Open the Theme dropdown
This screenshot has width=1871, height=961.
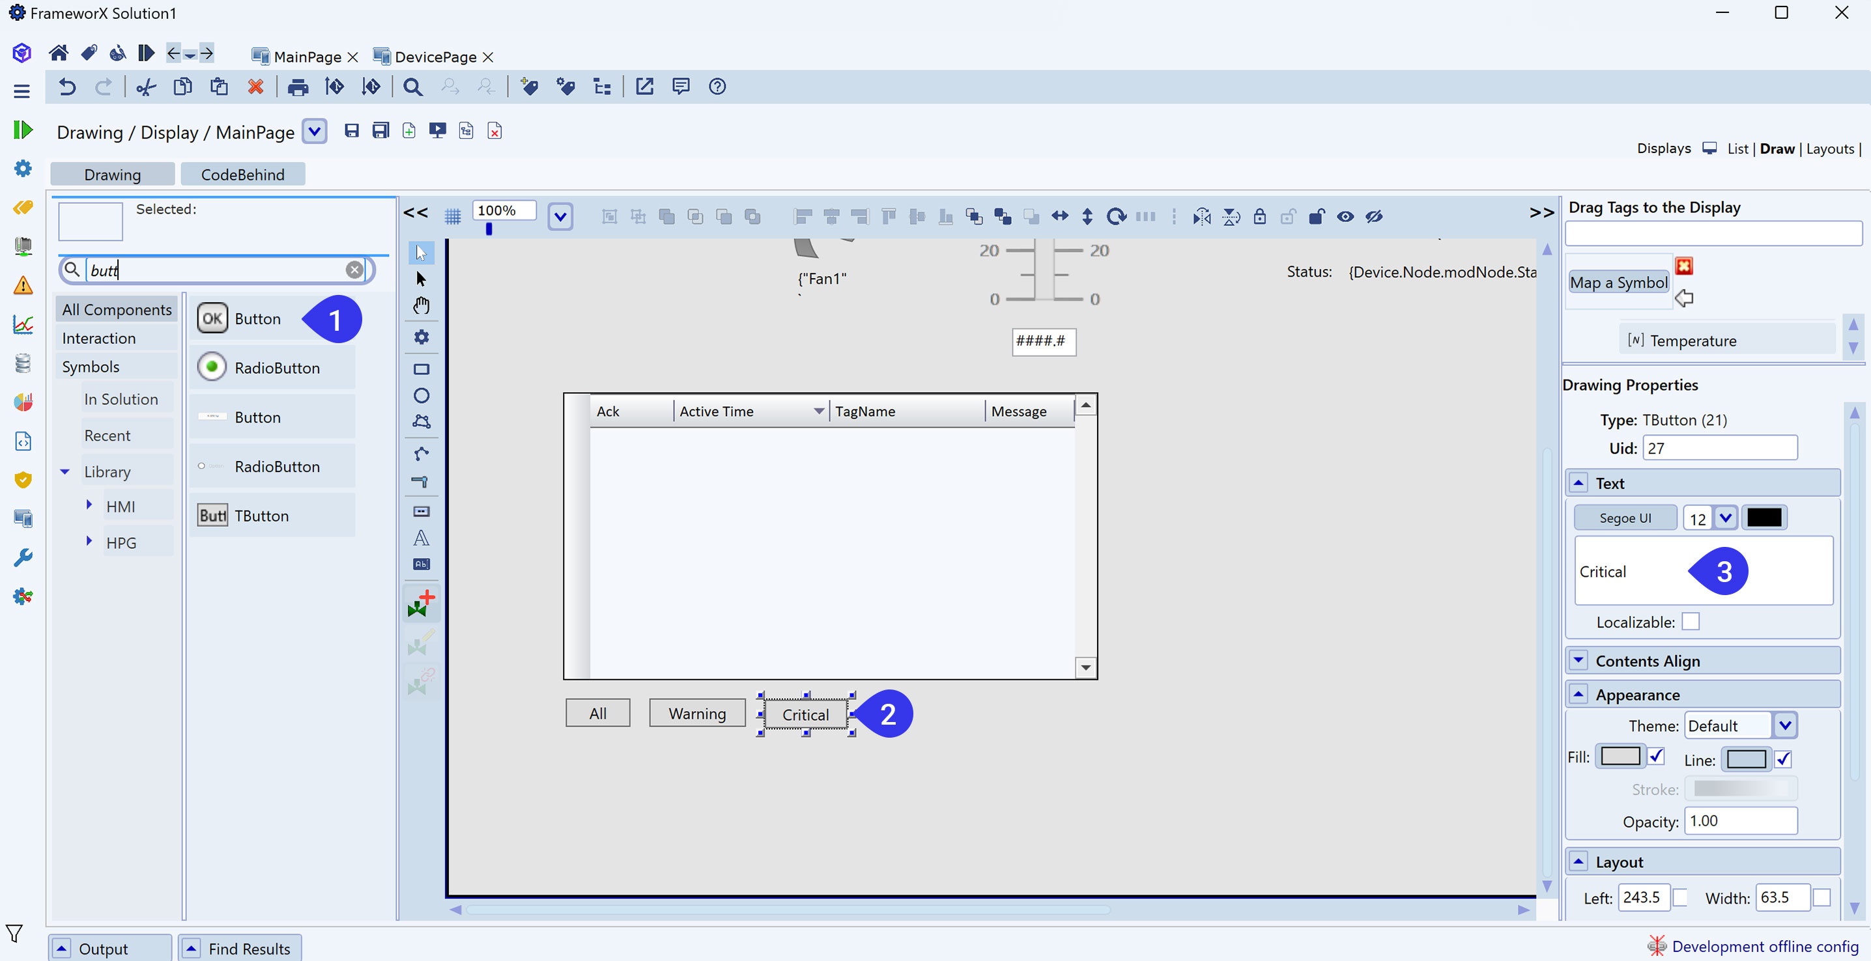(1785, 726)
